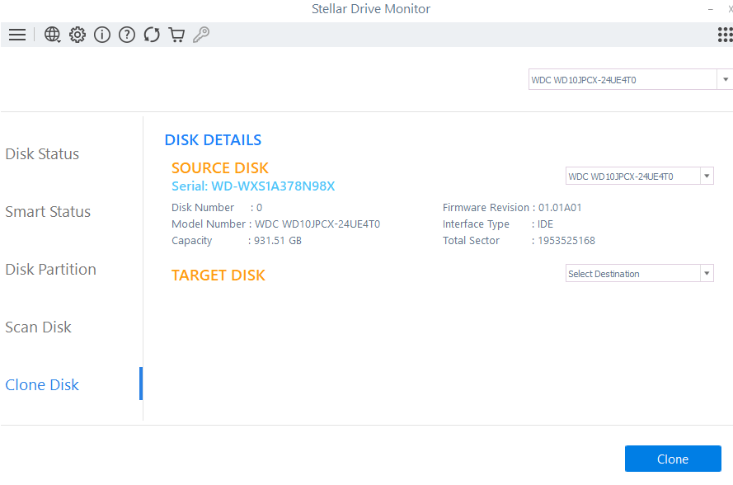The width and height of the screenshot is (733, 485).
Task: Open help with question mark icon
Action: [x=127, y=35]
